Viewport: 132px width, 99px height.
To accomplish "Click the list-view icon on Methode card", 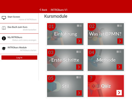I will pos(119,52).
